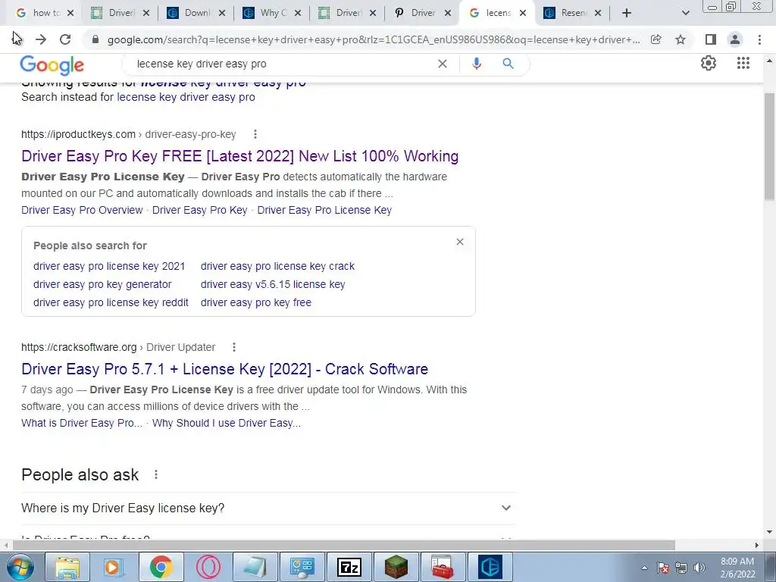Image resolution: width=776 pixels, height=582 pixels.
Task: Click the vertical page scrollbar thumb
Action: (769, 146)
